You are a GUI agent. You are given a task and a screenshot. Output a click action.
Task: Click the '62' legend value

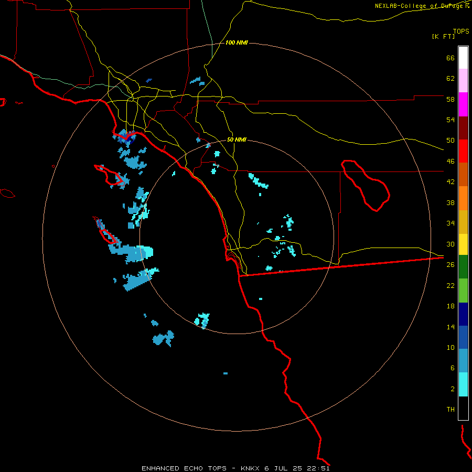[x=450, y=79]
